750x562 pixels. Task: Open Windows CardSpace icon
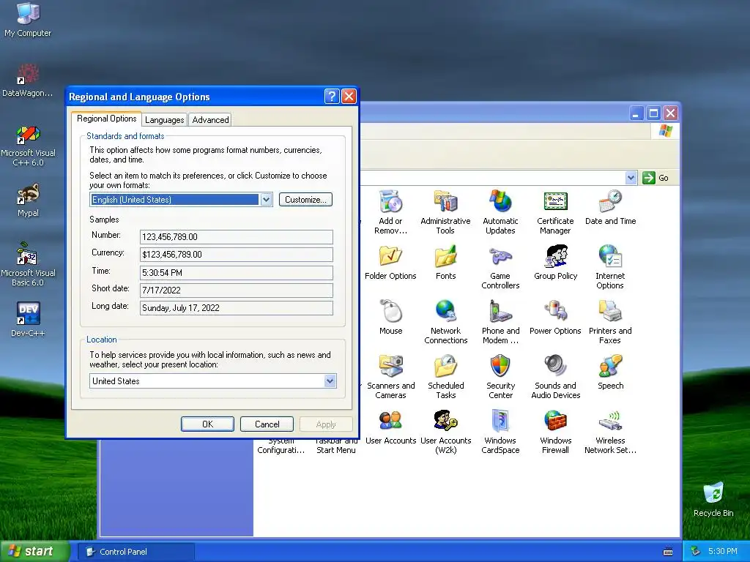(500, 432)
